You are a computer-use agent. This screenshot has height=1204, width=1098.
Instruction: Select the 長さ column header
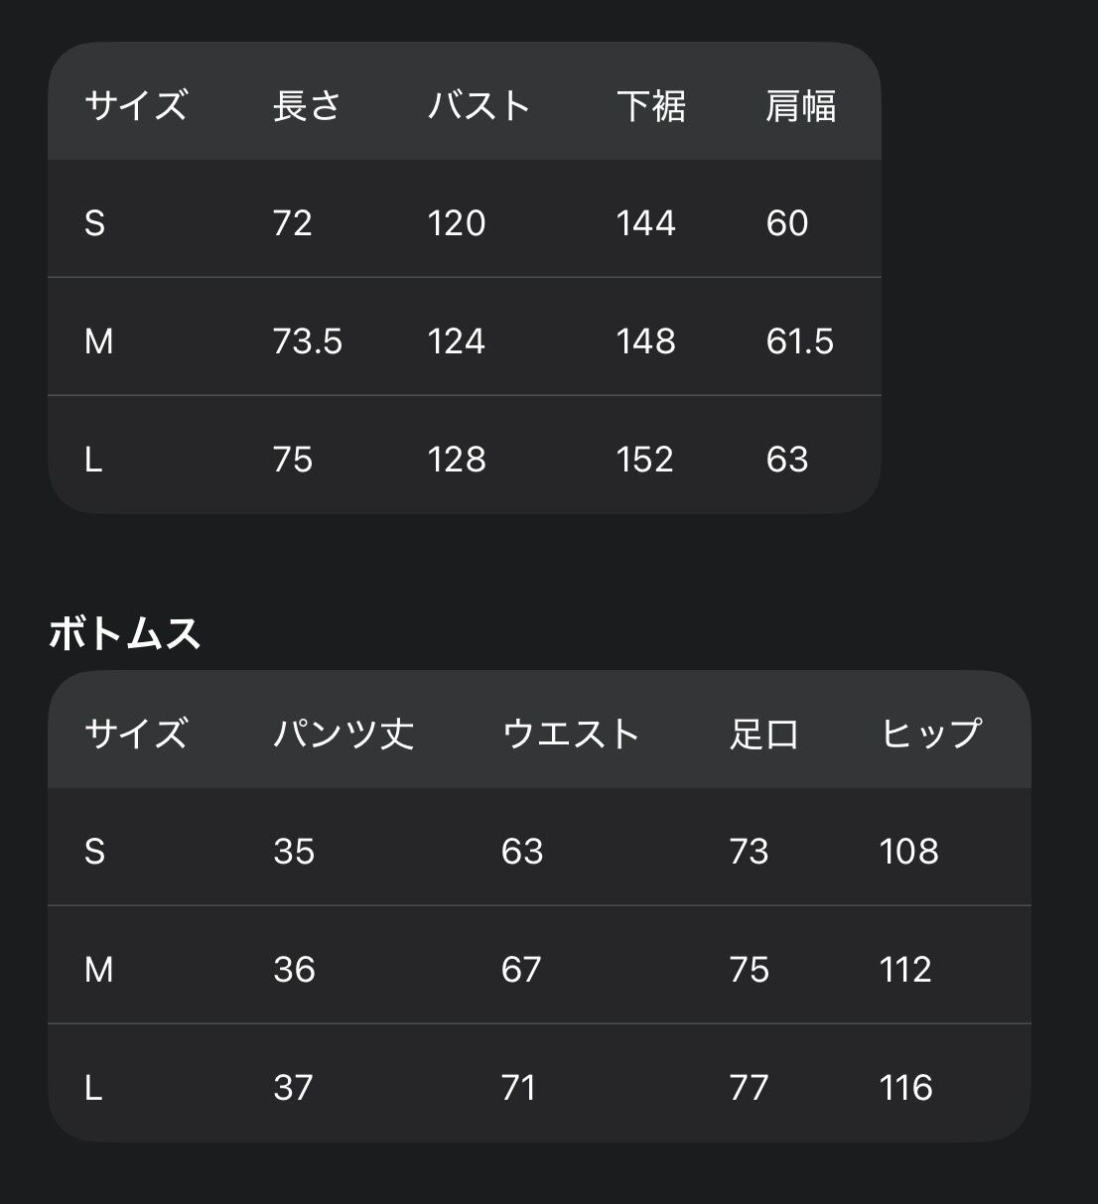click(307, 105)
